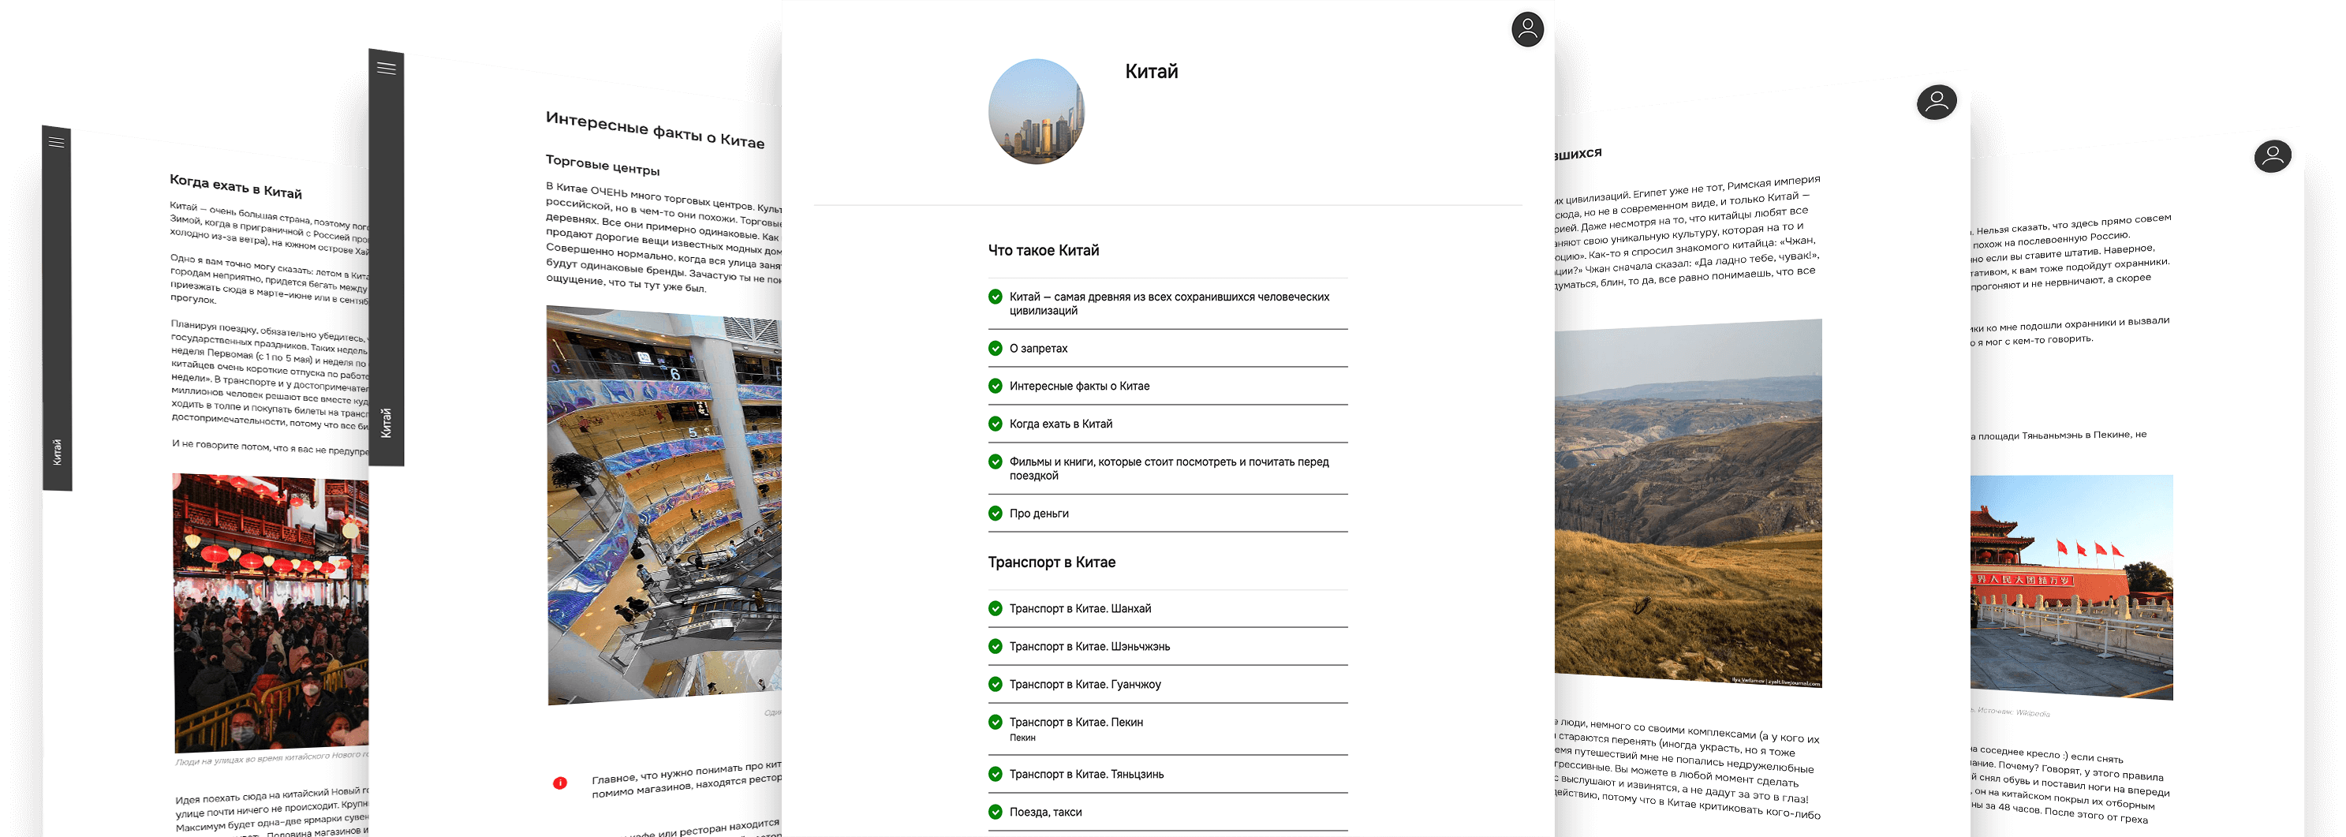Image resolution: width=2346 pixels, height=837 pixels.
Task: Click green checkmark beside 'Китай — самая древняя' item
Action: (996, 297)
